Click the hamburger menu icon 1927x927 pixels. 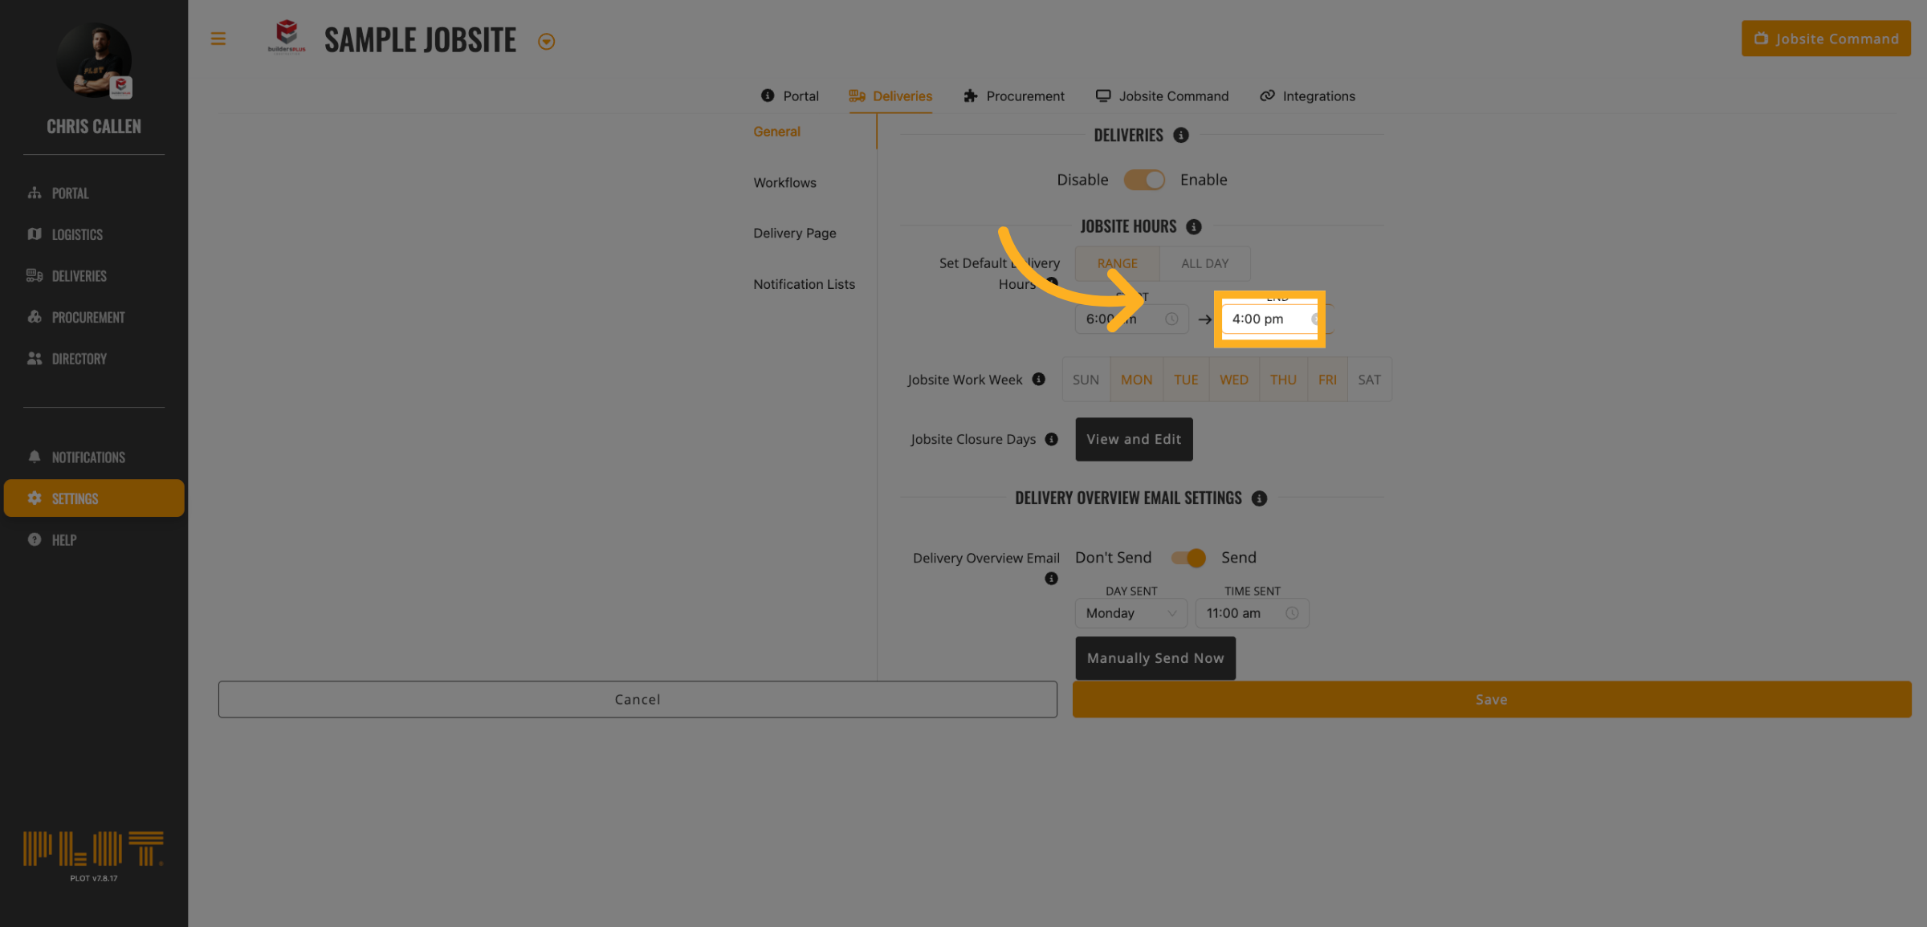(218, 39)
